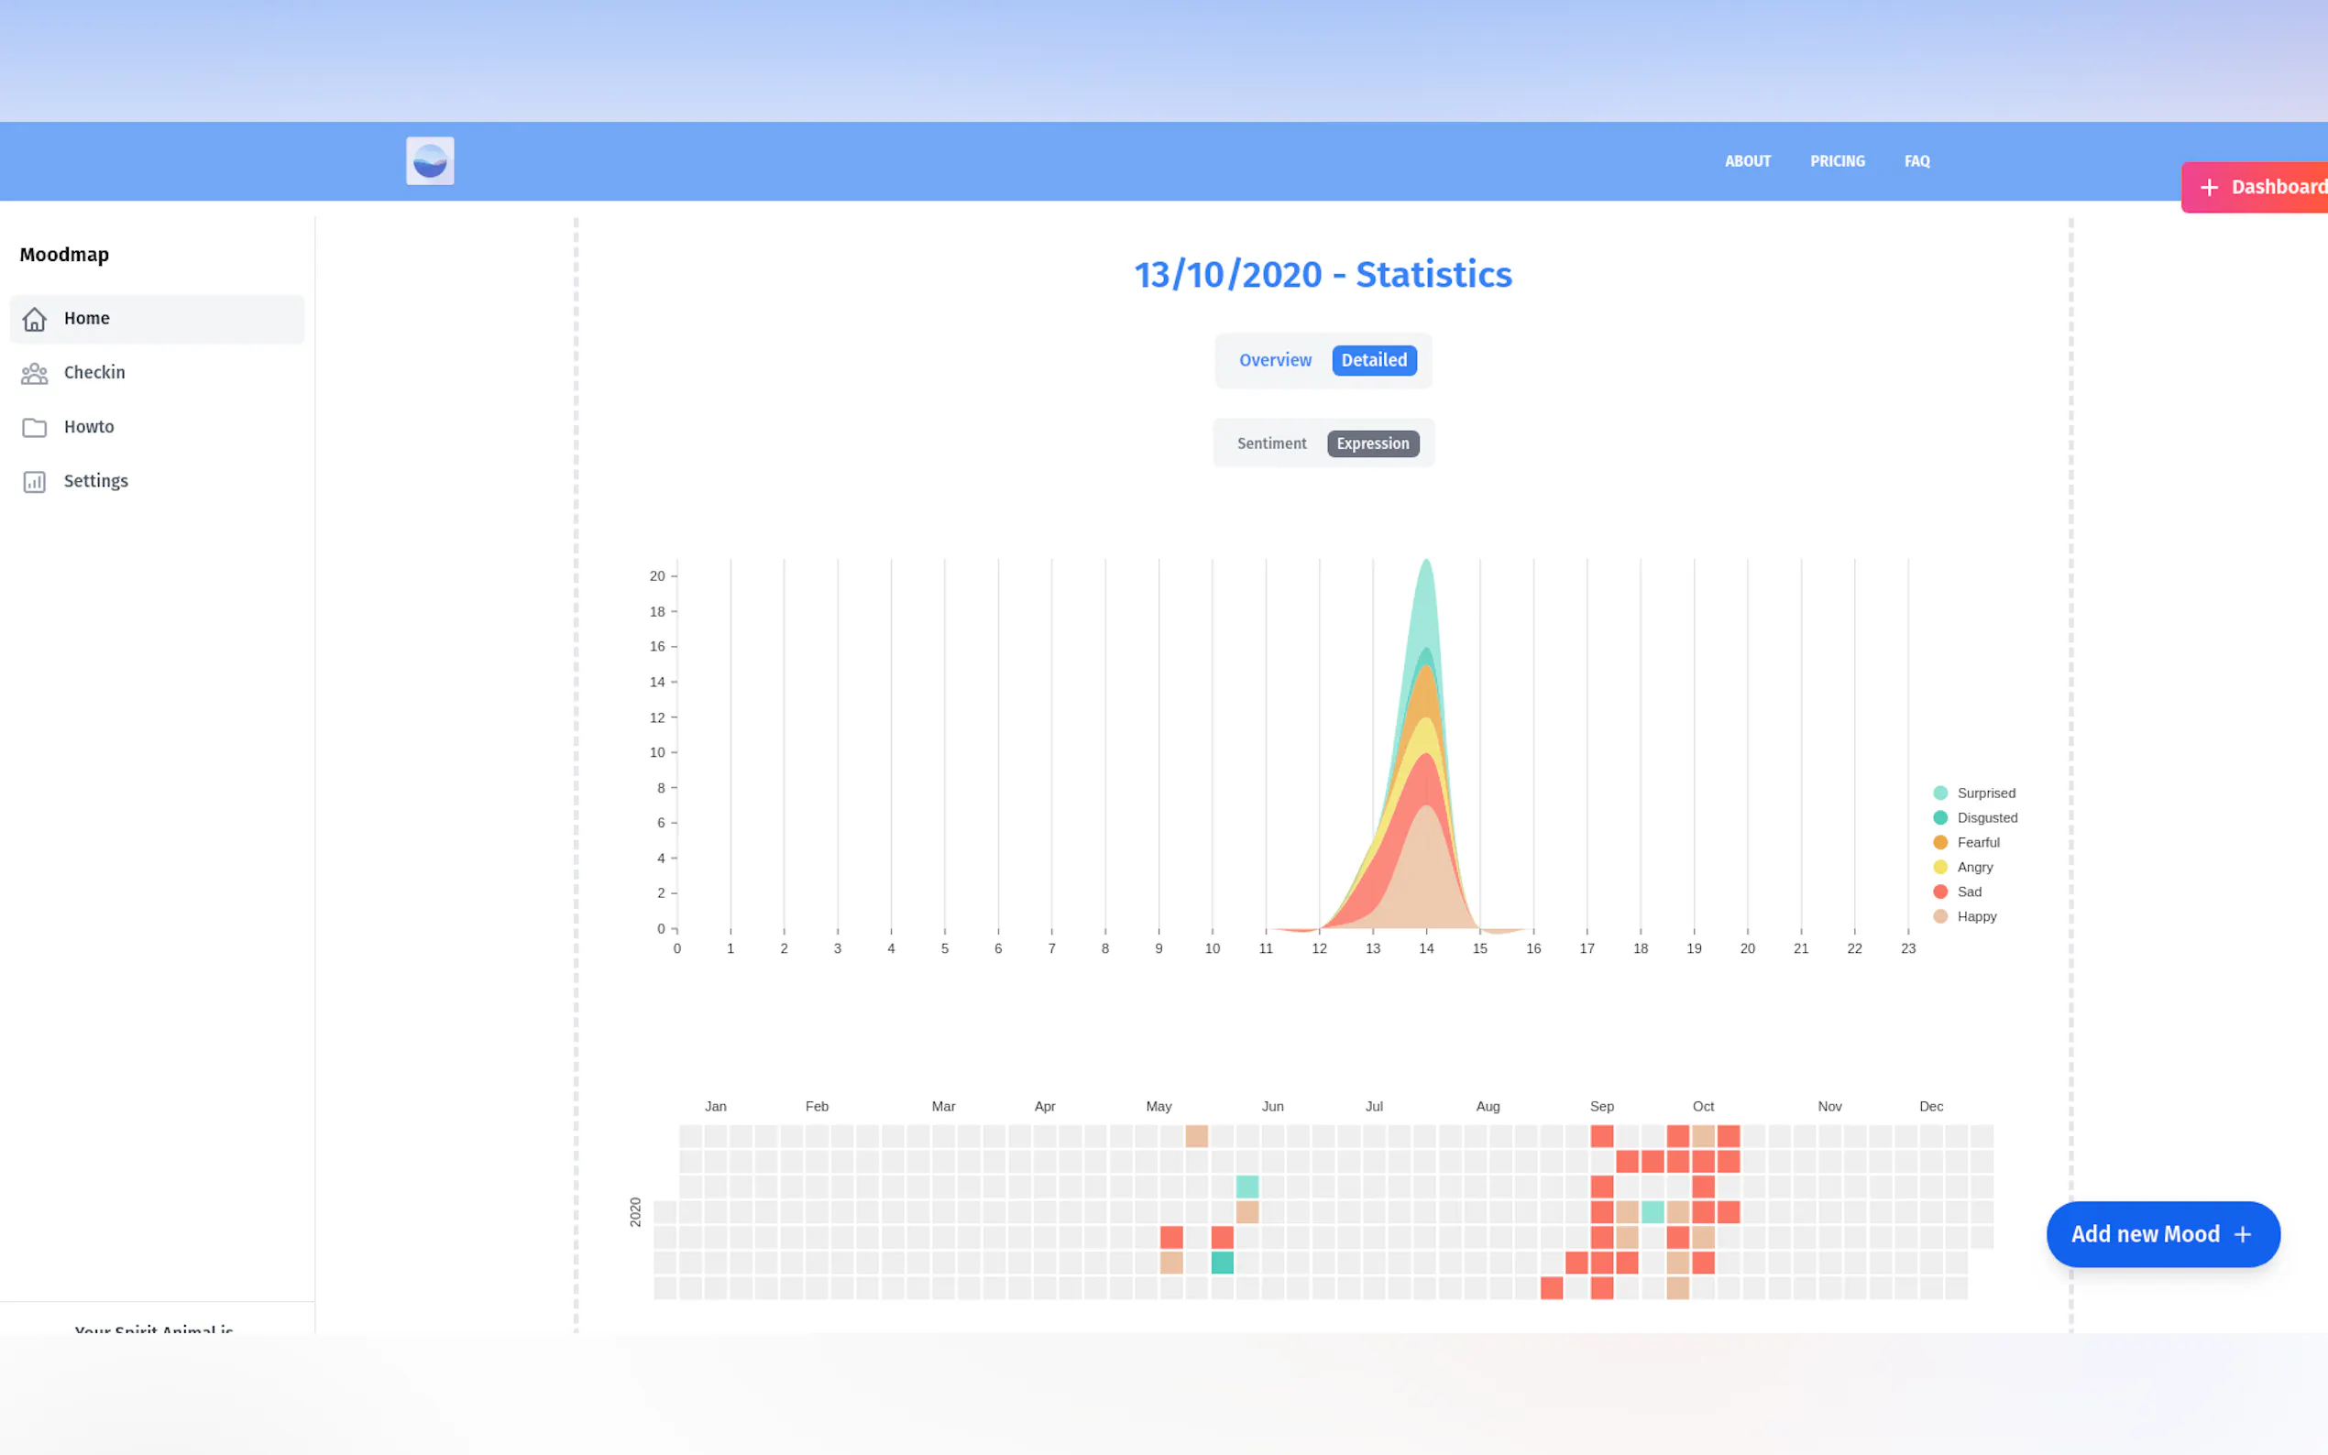Click the Howto folder icon
Viewport: 2328px width, 1455px height.
point(35,427)
